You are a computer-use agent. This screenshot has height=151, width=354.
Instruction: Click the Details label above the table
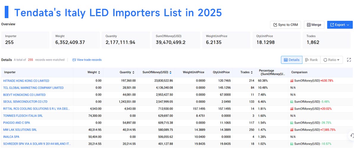point(7,60)
